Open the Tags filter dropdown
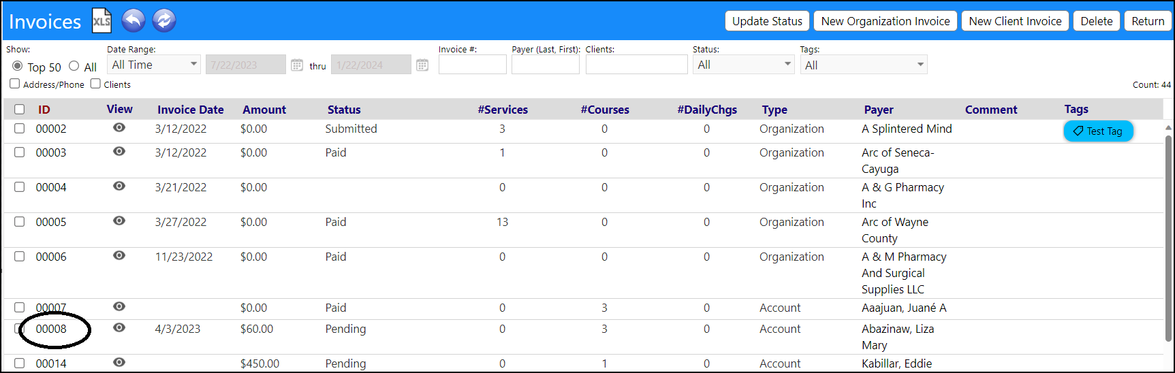Viewport: 1175px width, 373px height. click(864, 65)
